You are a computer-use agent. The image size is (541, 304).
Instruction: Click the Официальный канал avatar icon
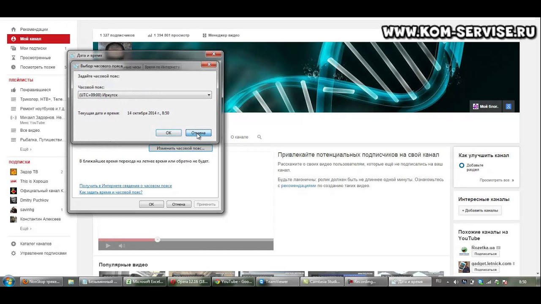pos(13,191)
